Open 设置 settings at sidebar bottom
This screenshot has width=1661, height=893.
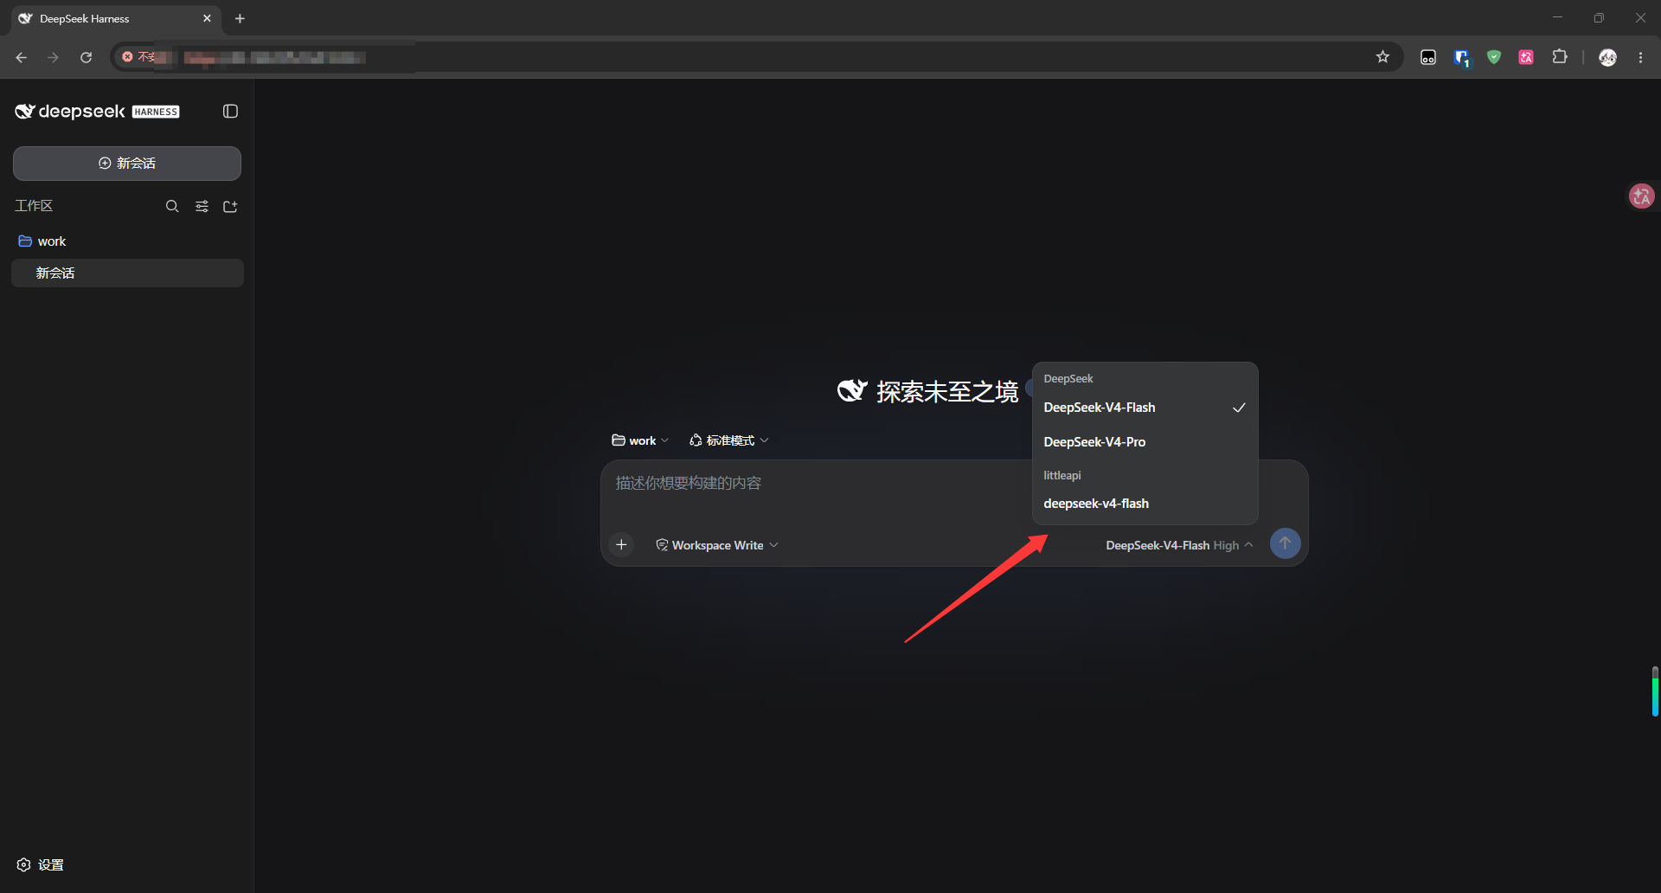[x=41, y=864]
